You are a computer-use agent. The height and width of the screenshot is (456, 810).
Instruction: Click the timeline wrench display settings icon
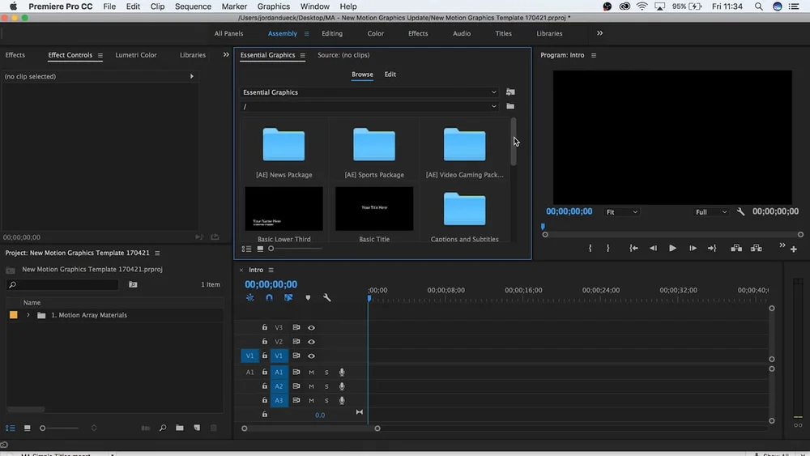[327, 298]
